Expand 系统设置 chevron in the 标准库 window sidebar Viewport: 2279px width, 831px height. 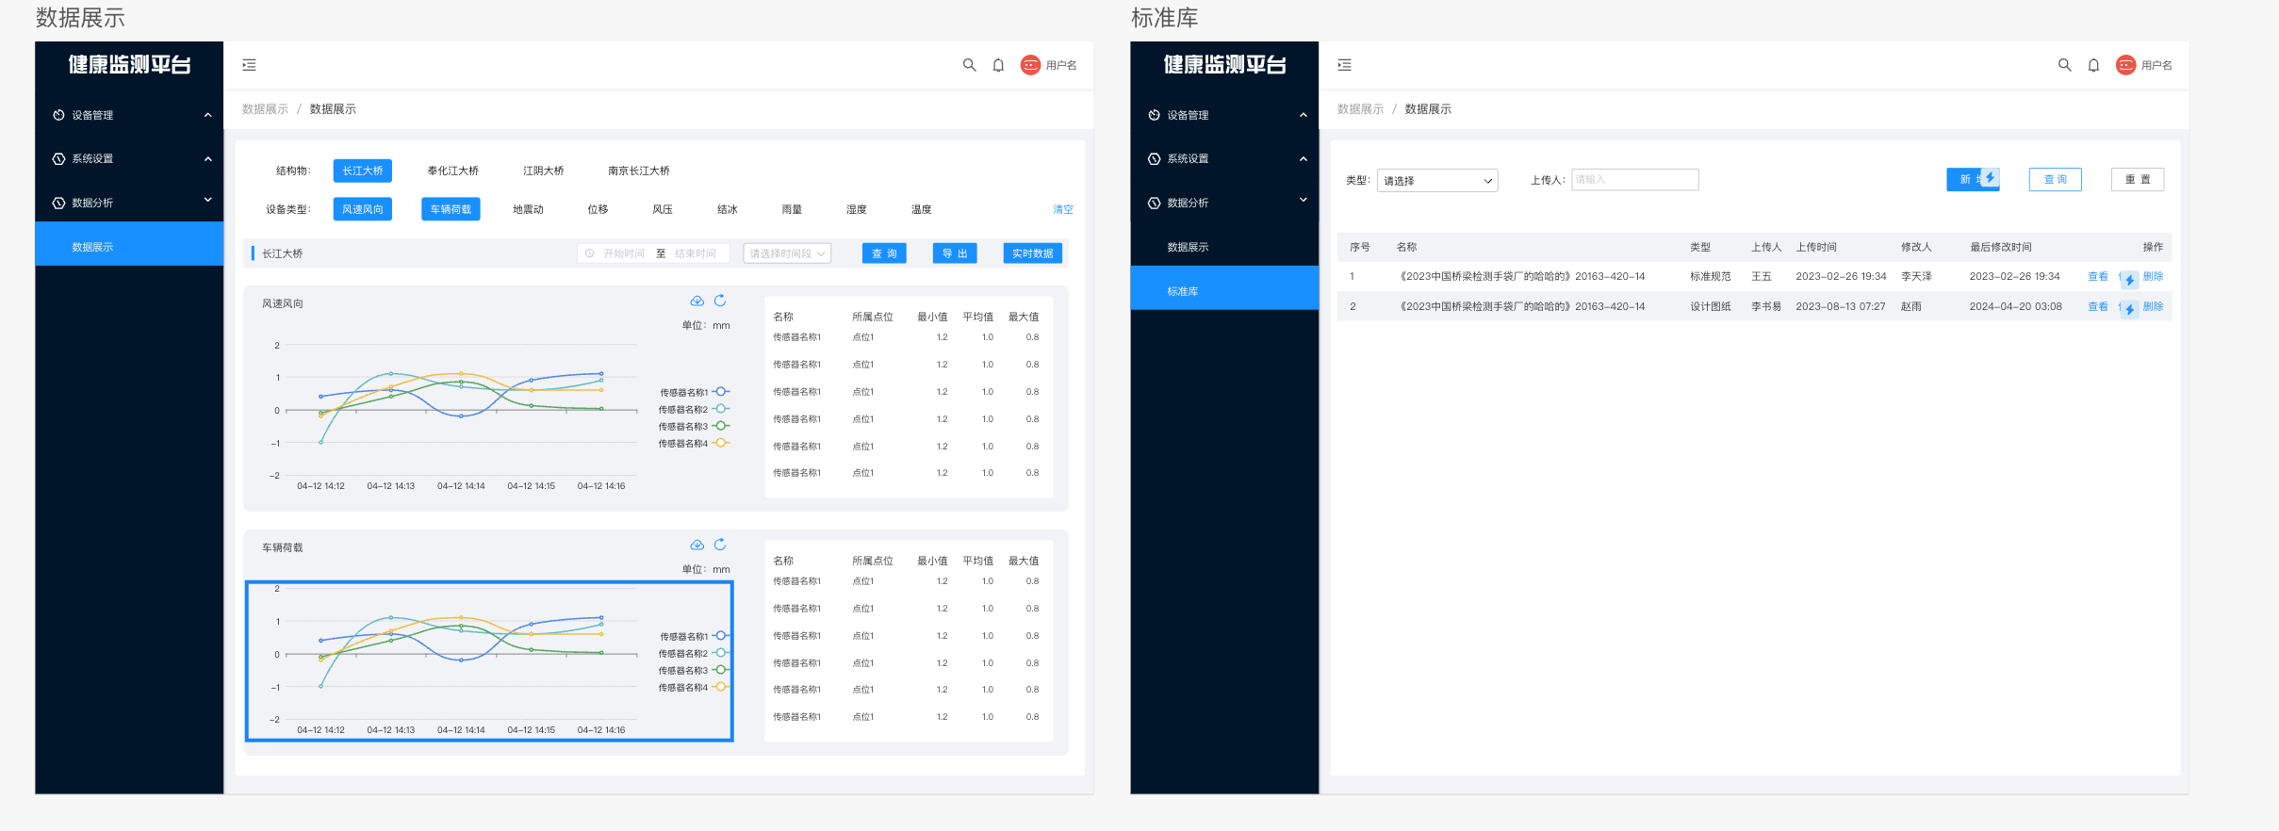click(1303, 158)
